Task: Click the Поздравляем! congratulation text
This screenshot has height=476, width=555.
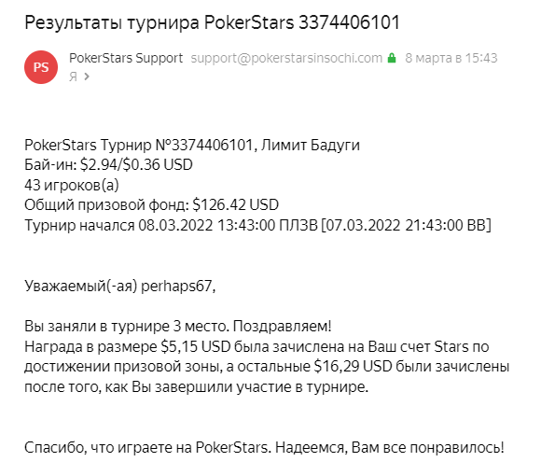Action: click(x=282, y=326)
